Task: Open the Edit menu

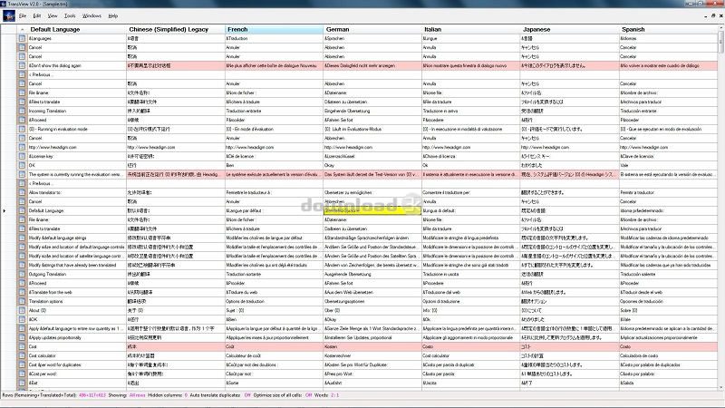Action: [x=37, y=15]
